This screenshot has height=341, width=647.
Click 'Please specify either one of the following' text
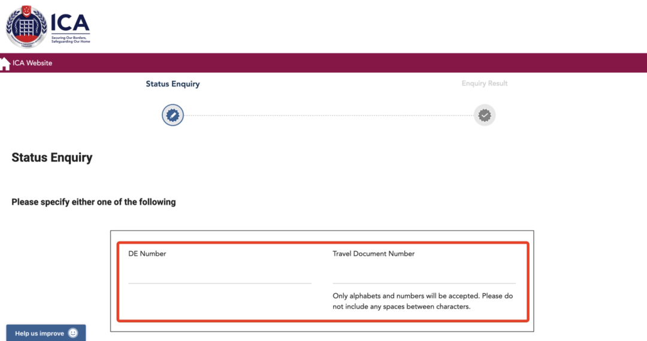93,202
